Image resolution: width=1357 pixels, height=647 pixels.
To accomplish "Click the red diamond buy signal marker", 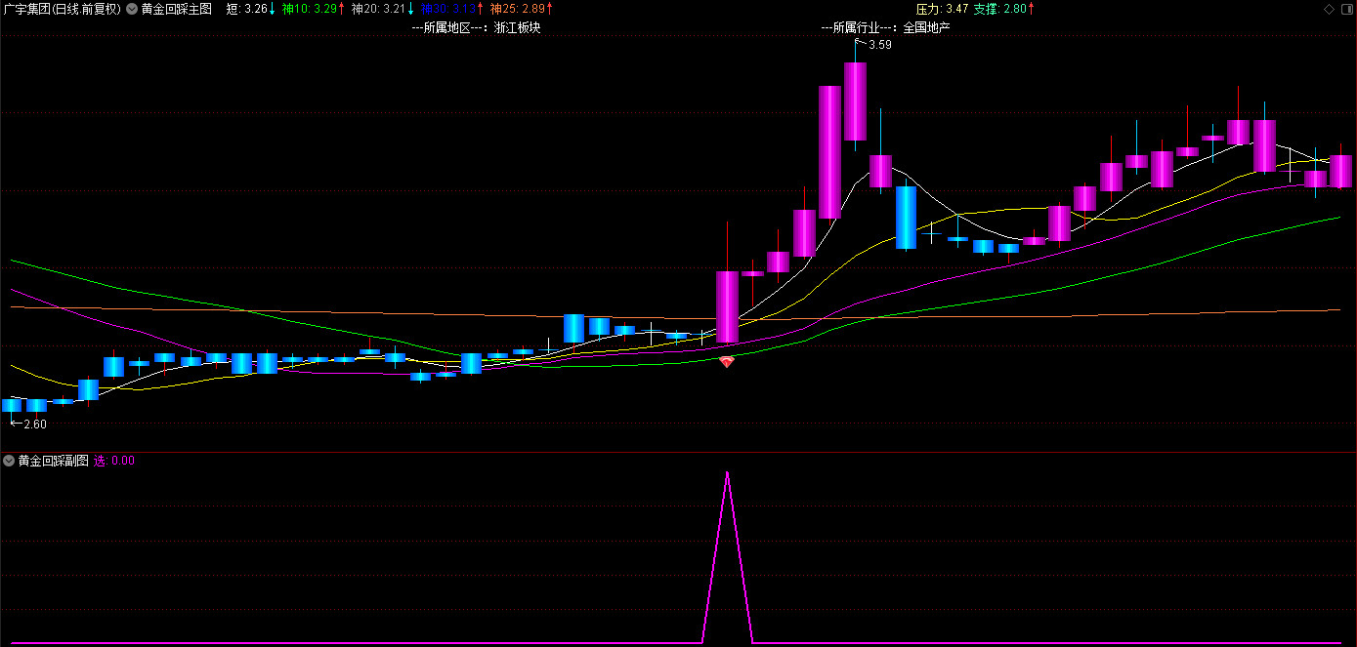I will click(x=726, y=362).
